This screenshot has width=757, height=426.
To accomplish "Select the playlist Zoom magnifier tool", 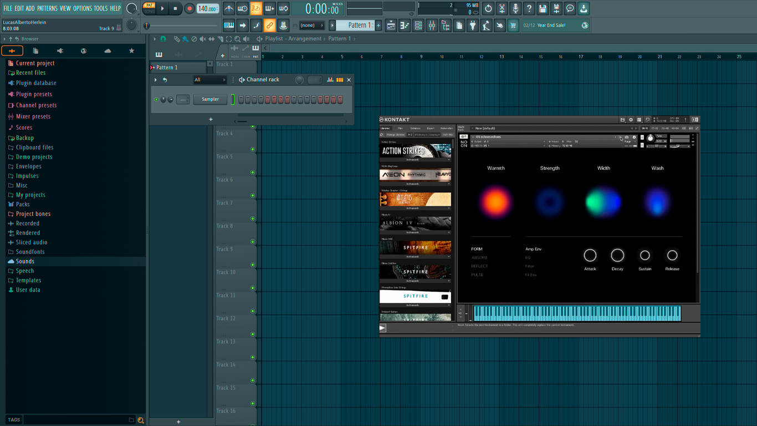I will [237, 39].
